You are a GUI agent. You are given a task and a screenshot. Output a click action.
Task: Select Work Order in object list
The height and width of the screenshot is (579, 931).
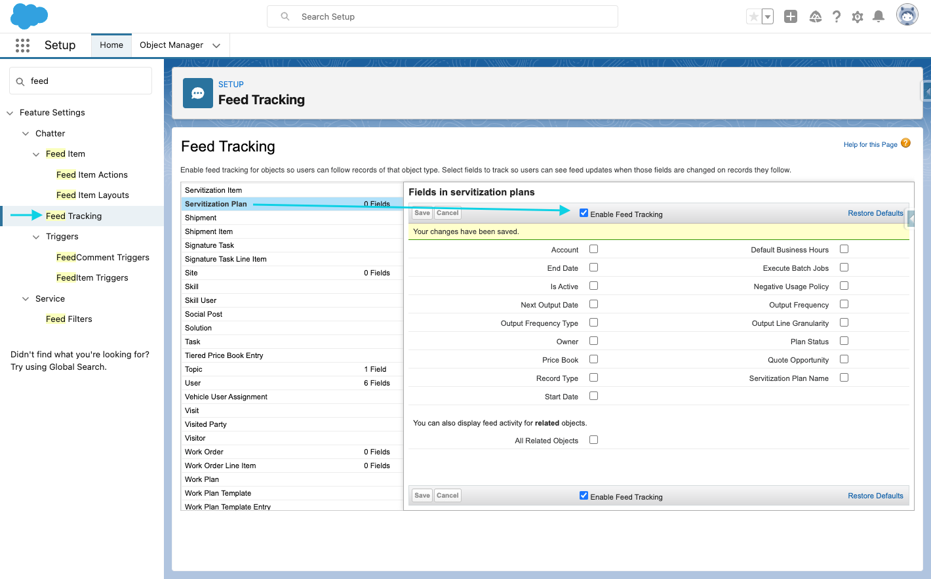(292, 452)
